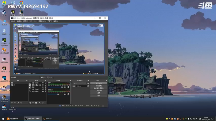Open source properties gear in Sources toolbar
Image resolution: width=216 pixels, height=121 pixels.
[x=36, y=103]
